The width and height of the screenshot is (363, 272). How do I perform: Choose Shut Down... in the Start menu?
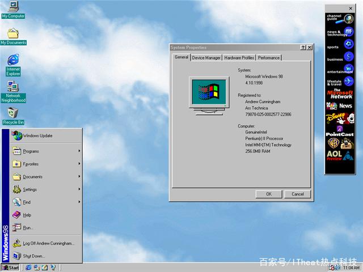coord(46,256)
